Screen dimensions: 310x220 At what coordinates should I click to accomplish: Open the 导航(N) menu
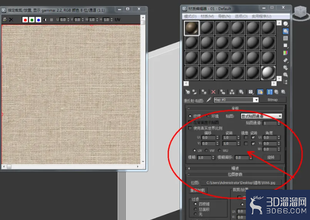[224, 16]
